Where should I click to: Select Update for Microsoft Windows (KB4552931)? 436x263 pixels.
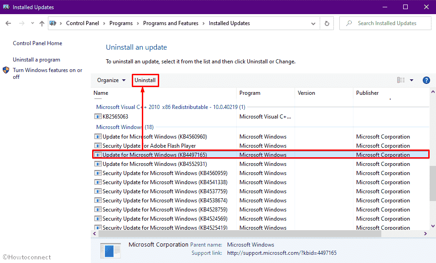click(260, 164)
